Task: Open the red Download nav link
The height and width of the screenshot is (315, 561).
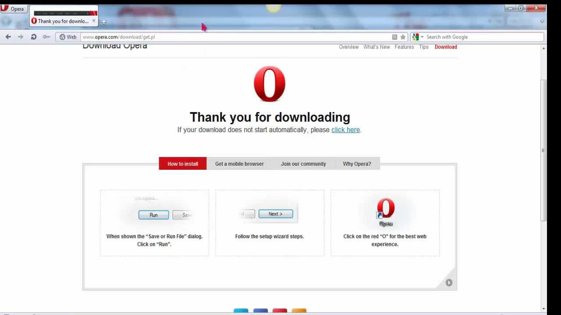Action: pos(446,47)
